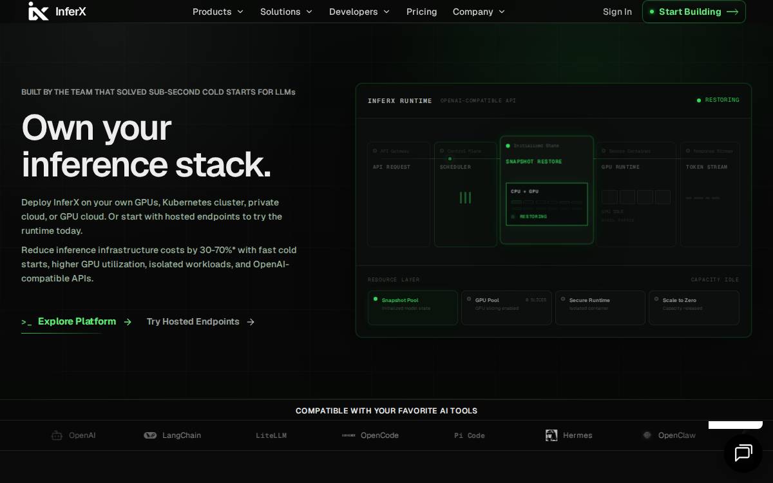
Task: Click COMPATIBLE WITH YOUR FAVORITE AI TOOLS heading
Action: click(x=386, y=411)
